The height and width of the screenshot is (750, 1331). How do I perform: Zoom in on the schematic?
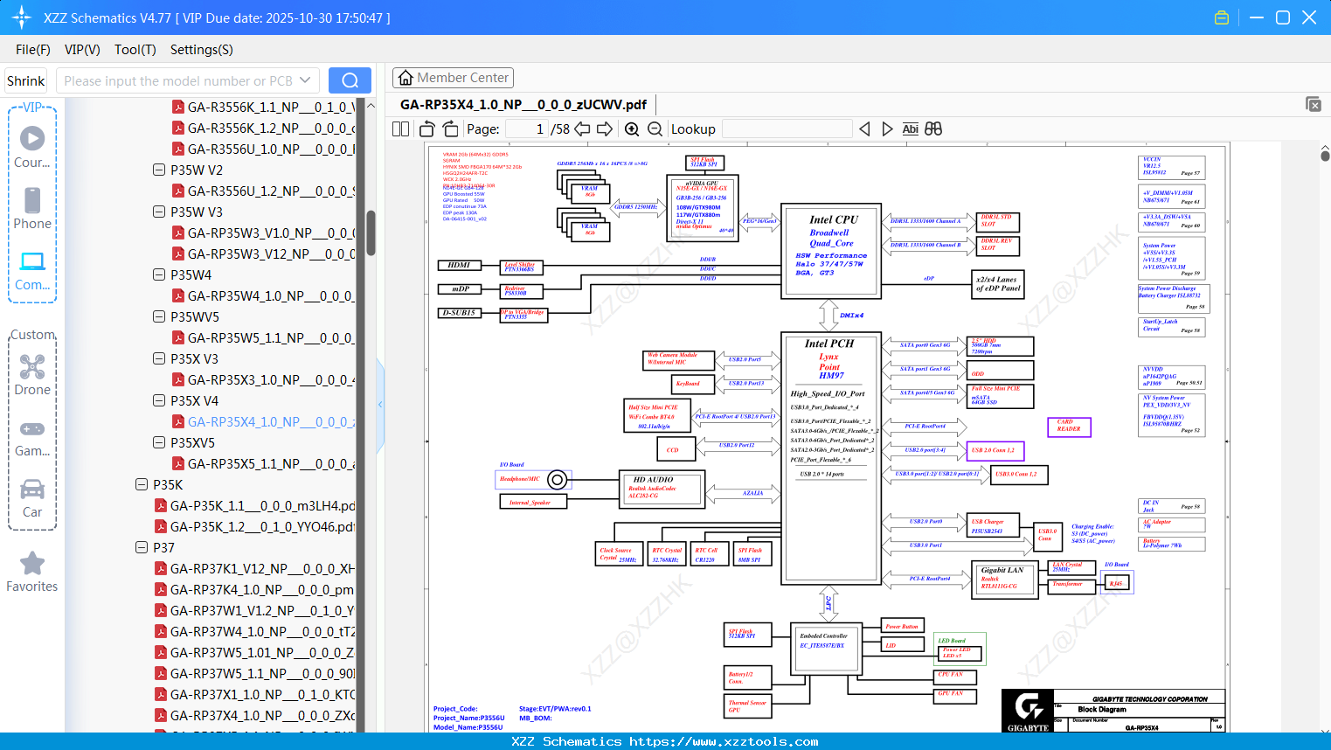(632, 128)
